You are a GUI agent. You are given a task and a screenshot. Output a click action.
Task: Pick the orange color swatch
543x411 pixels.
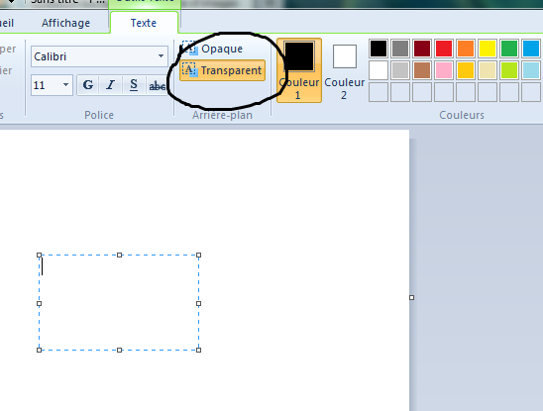(x=466, y=49)
